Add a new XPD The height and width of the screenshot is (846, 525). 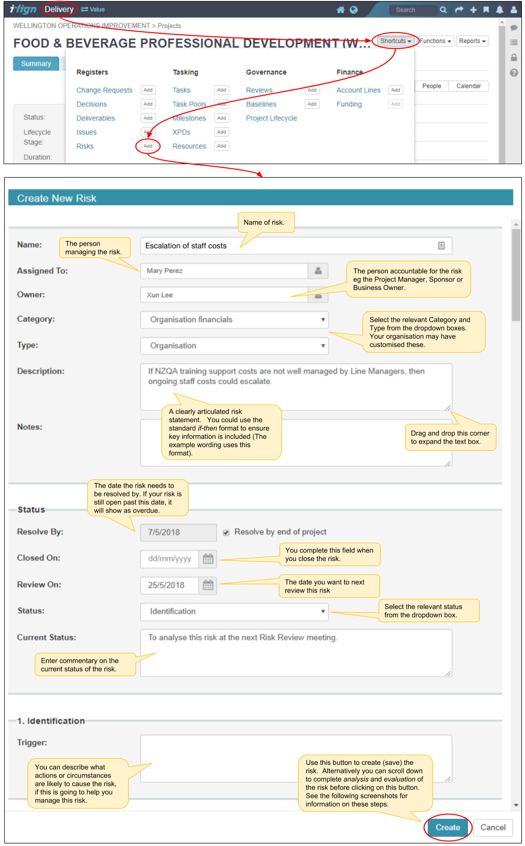click(x=222, y=132)
